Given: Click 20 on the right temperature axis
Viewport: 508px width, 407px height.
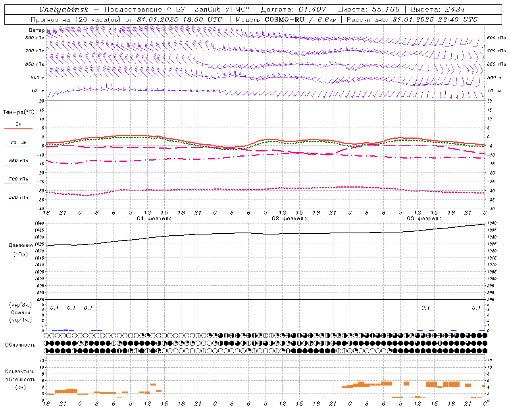Looking at the screenshot, I should 489,101.
